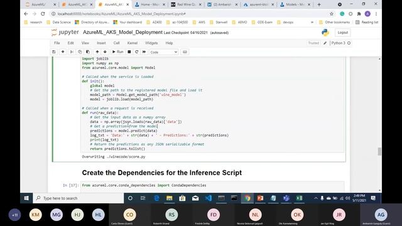Open the File menu

tap(57, 43)
